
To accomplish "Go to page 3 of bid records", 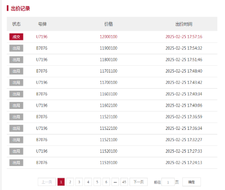I will pos(79,182).
